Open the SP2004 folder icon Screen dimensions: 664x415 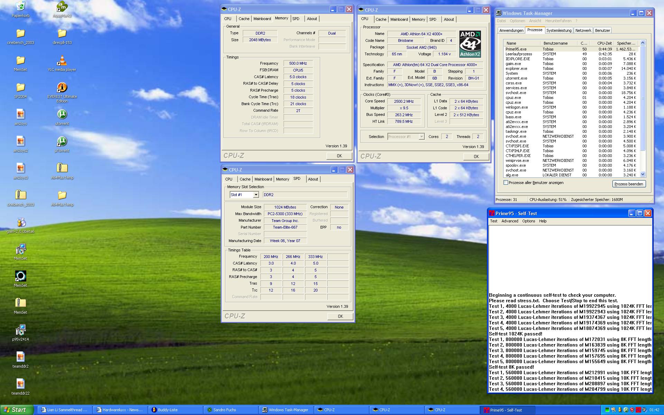point(20,87)
